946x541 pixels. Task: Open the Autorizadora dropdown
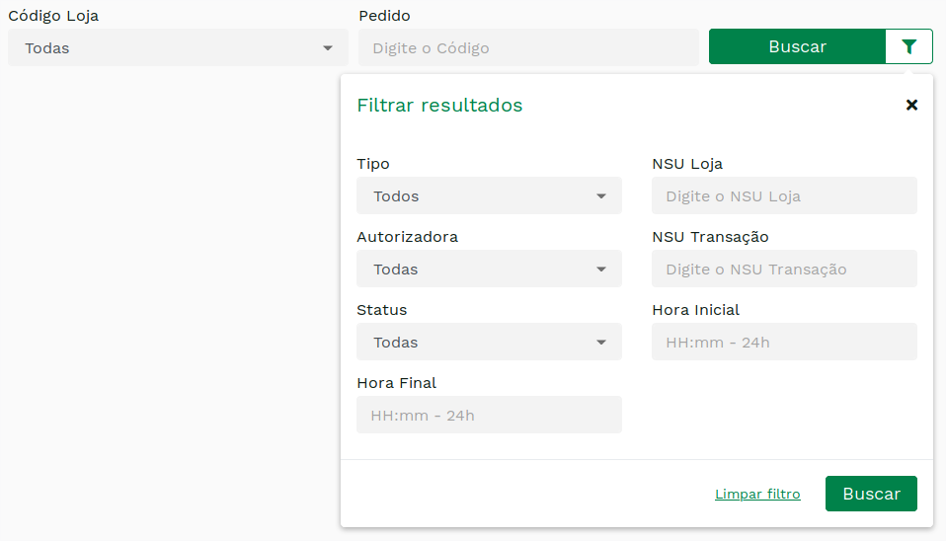[x=489, y=269]
